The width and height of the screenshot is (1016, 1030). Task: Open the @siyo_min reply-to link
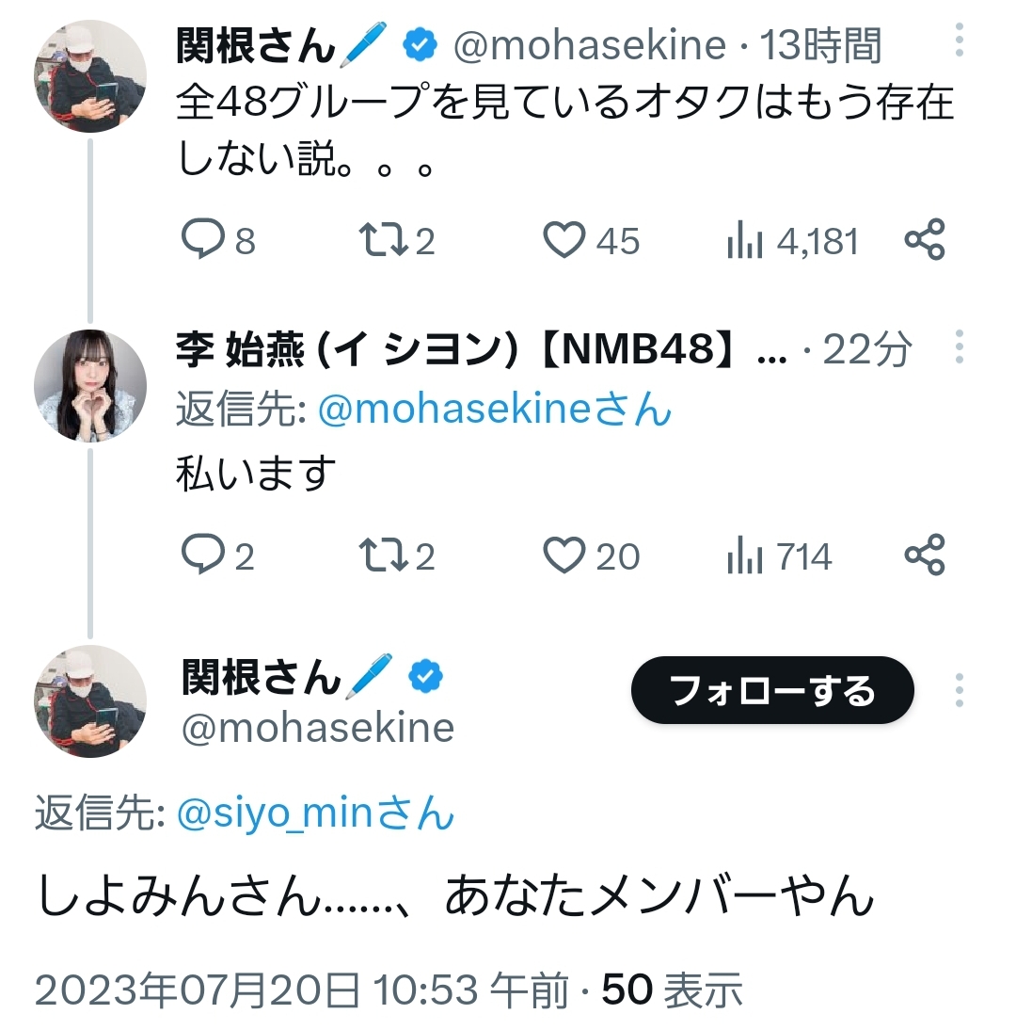[316, 813]
